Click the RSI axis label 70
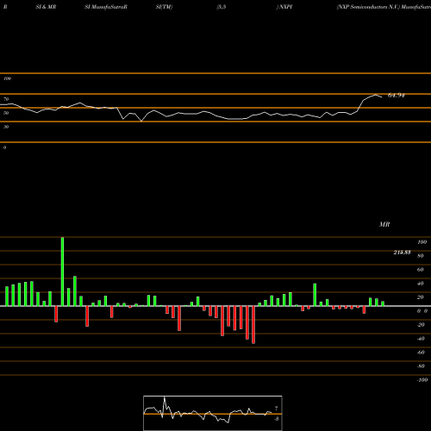This screenshot has height=431, width=431. point(6,99)
